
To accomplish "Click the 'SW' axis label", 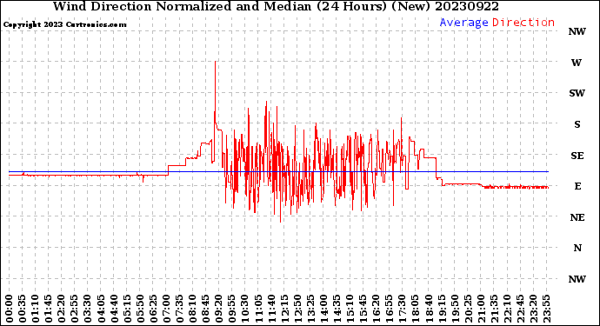I will coord(577,93).
